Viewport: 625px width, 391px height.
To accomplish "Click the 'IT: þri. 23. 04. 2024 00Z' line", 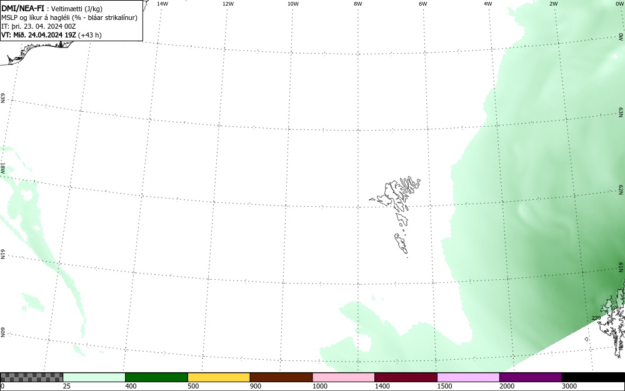I will tap(39, 26).
